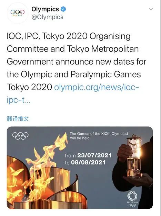
Task: Click the Tokyo 2020 emblem in image
Action: click(x=132, y=199)
